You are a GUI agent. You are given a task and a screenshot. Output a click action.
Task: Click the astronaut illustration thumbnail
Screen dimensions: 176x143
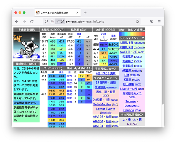pyautogui.click(x=26, y=46)
